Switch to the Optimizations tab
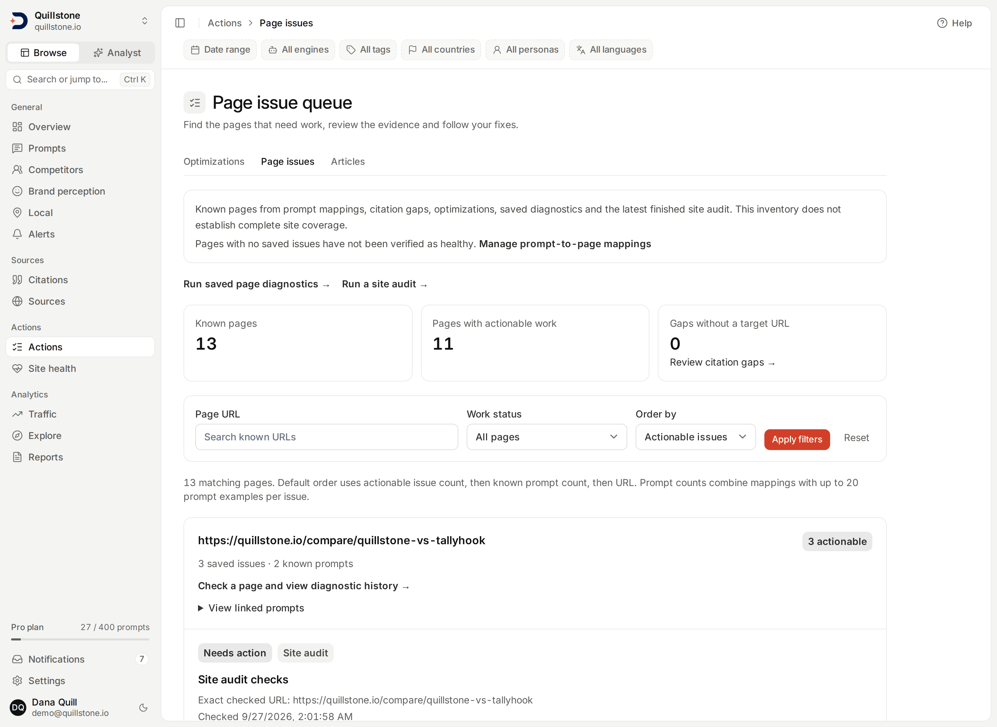Screen dimensions: 997x727 click(214, 162)
